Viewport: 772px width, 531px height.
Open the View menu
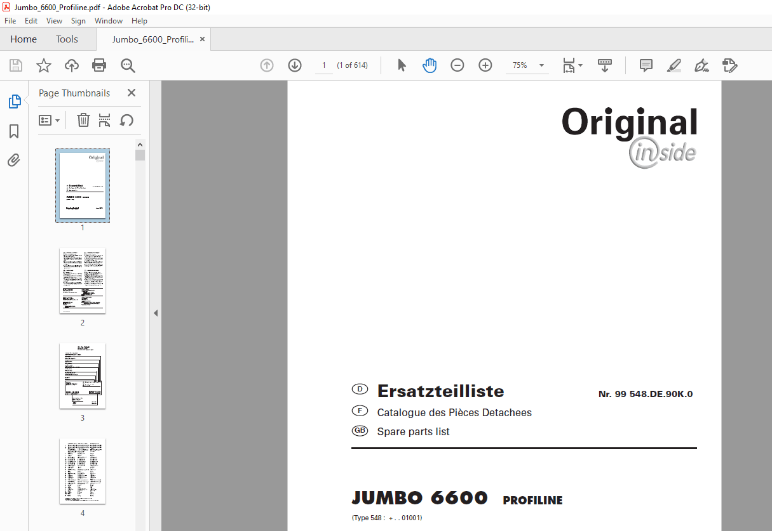tap(54, 20)
